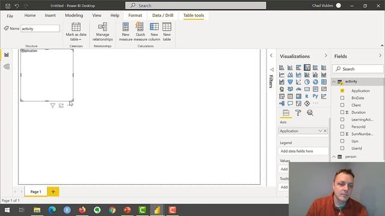The image size is (385, 216).
Task: Select the Q&A speech bubble visual
Action: pyautogui.click(x=290, y=103)
